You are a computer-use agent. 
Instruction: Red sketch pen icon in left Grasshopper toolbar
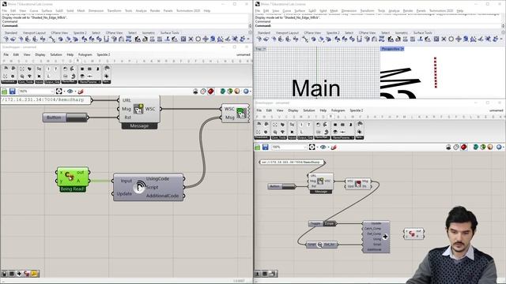[x=81, y=92]
